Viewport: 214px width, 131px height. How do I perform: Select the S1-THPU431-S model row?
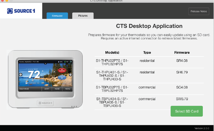149,76
